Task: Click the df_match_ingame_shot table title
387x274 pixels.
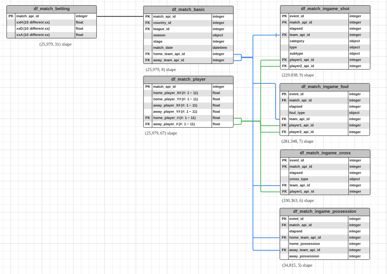Action: [325, 9]
